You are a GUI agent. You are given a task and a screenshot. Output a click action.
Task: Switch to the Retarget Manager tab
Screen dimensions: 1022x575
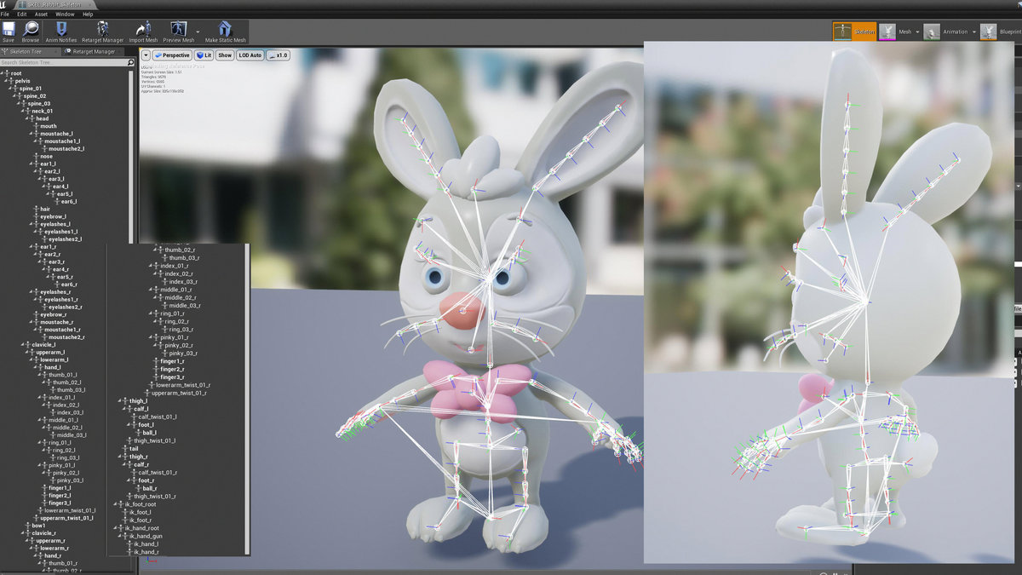[95, 50]
